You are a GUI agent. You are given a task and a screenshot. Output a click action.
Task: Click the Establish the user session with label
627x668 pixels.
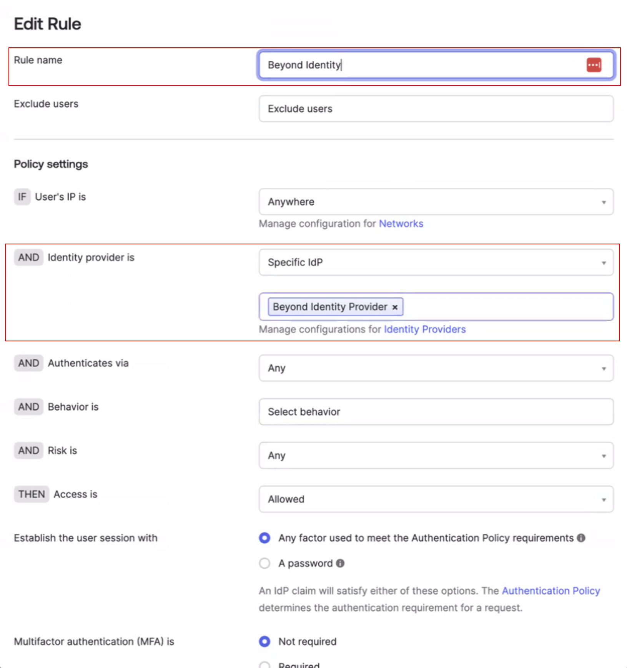click(x=86, y=538)
